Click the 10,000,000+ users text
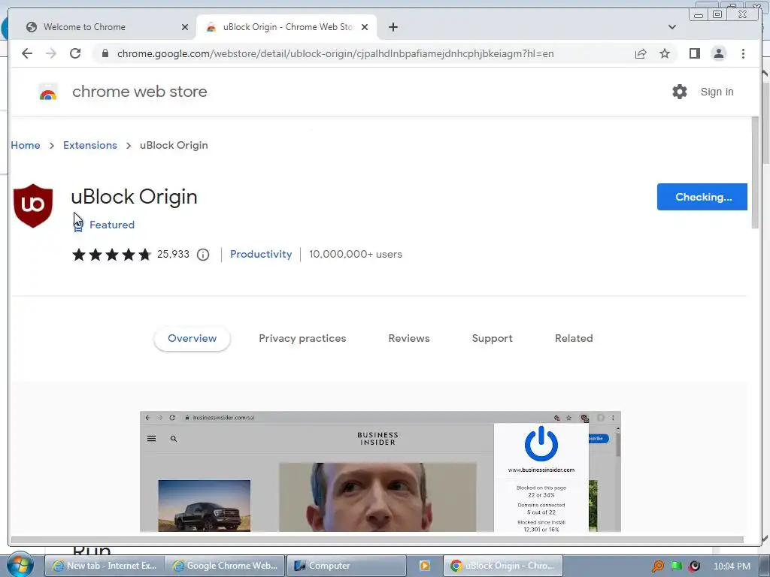The height and width of the screenshot is (577, 770). point(356,254)
